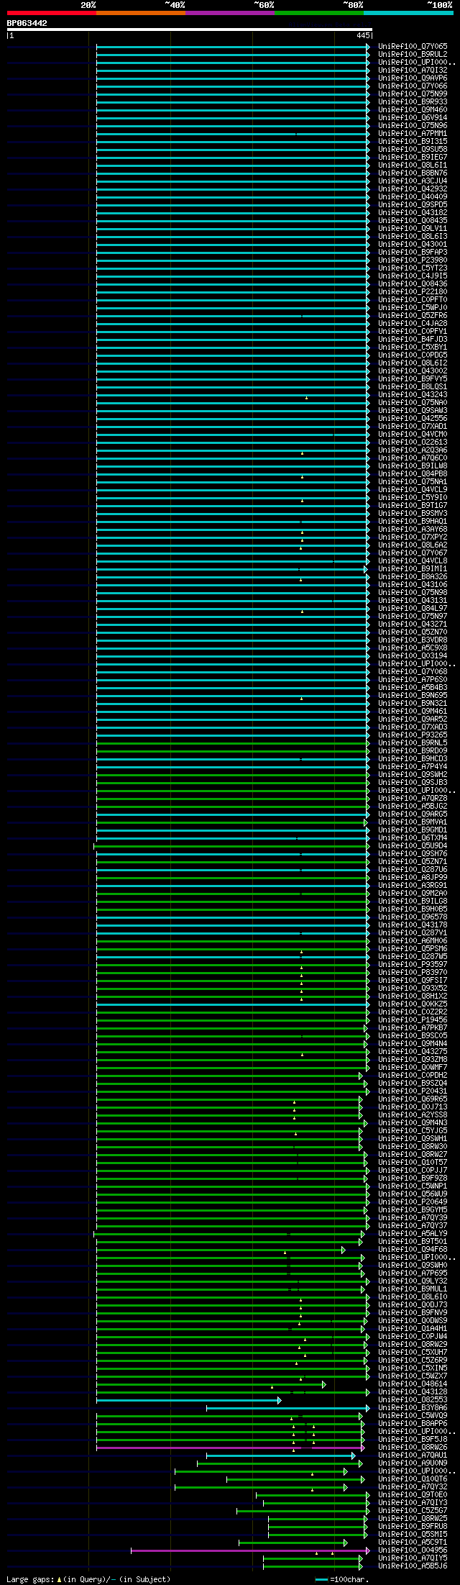460x1585 pixels.
Task: Click hit label UniRef100_B9HCD3
Action: point(413,759)
